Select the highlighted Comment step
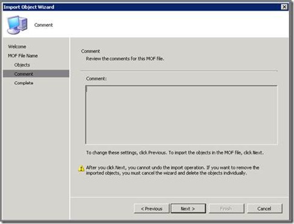294x224 pixels. 36,74
